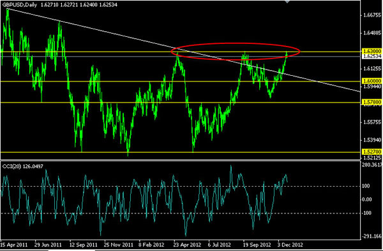Click the GBPUSD,Daily chart title
This screenshot has width=383, height=251.
[20, 4]
